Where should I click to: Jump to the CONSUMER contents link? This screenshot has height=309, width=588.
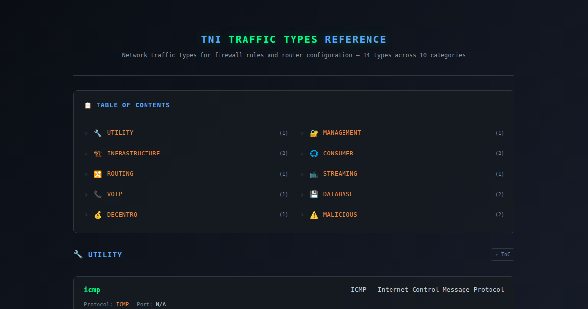(x=339, y=154)
